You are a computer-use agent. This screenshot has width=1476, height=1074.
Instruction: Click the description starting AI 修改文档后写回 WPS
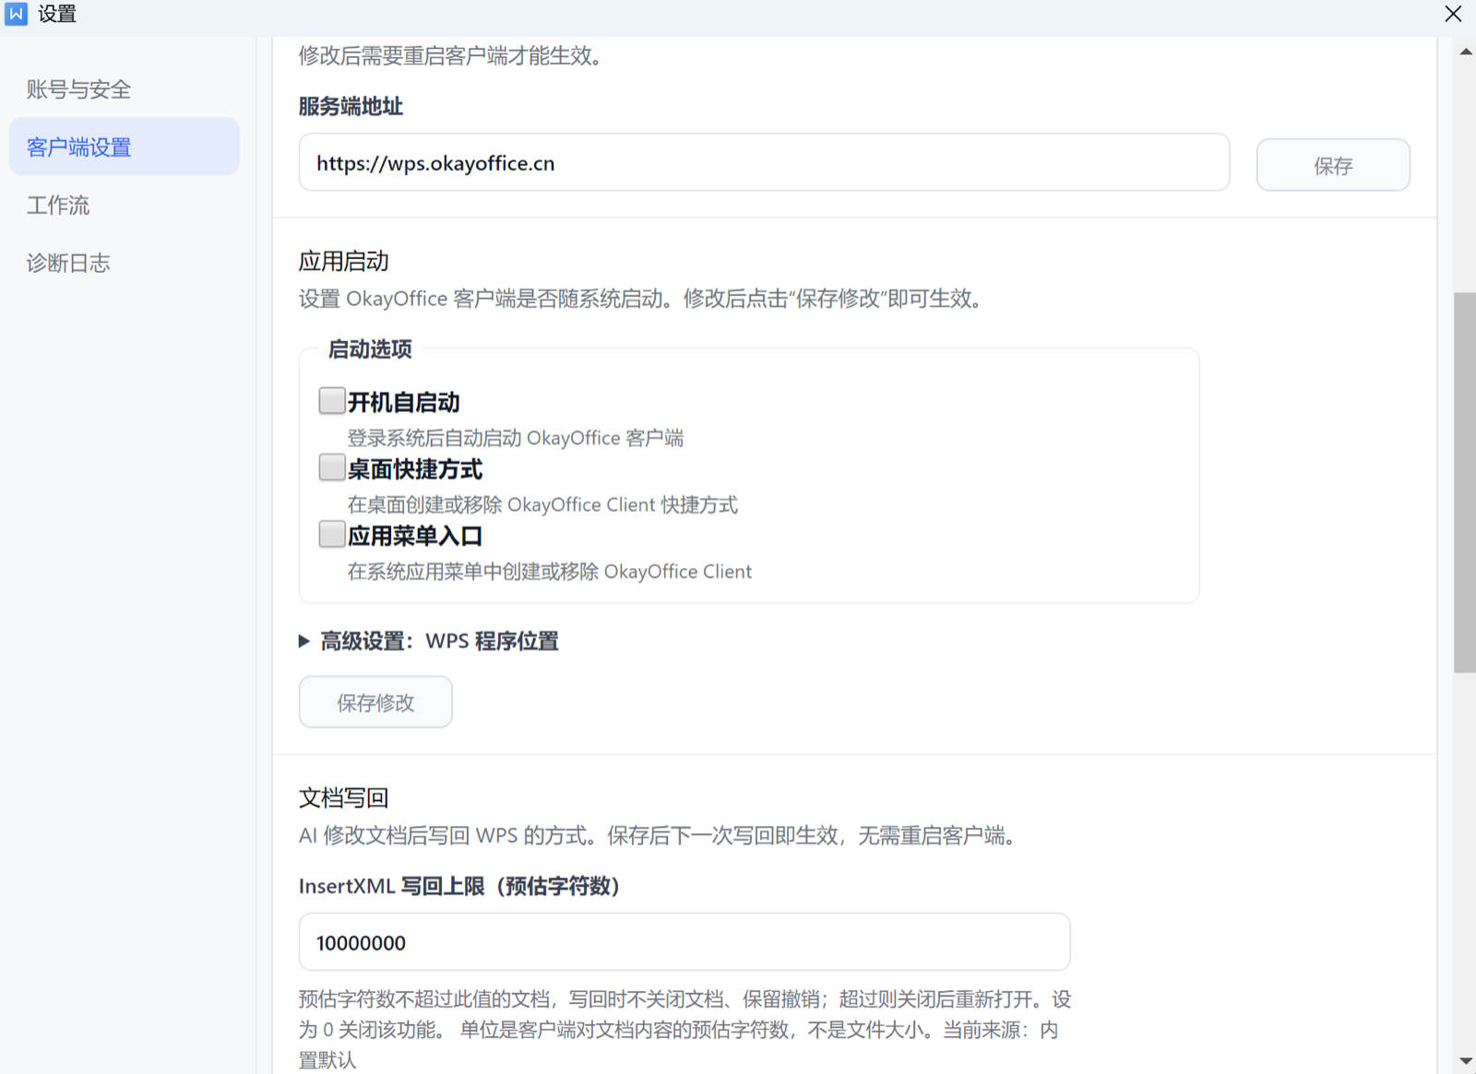coord(660,835)
